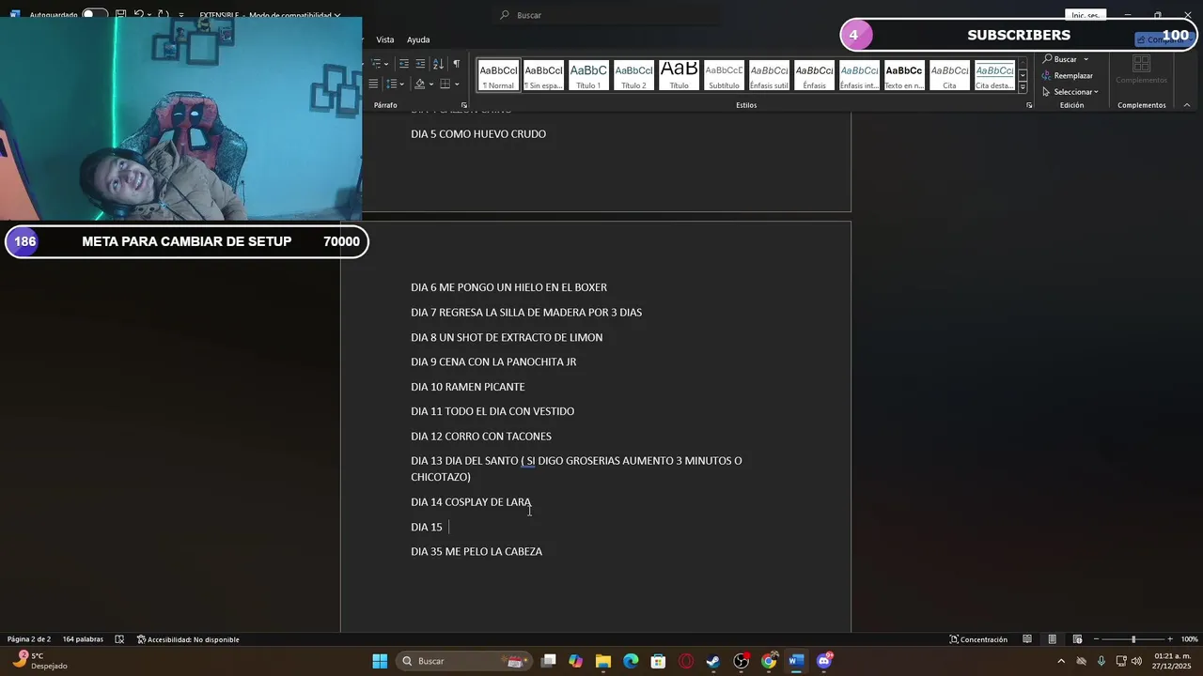Viewport: 1203px width, 676px height.
Task: Open Google Chrome from the taskbar
Action: [x=769, y=661]
